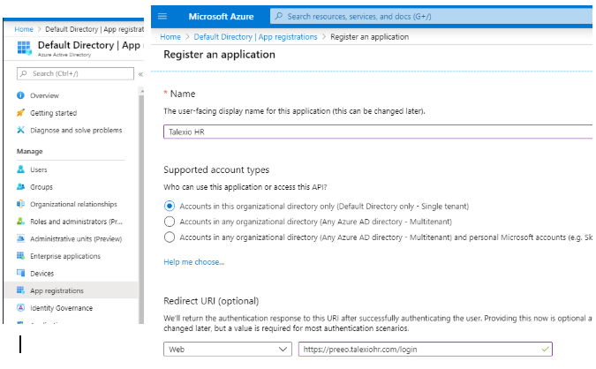The image size is (596, 369).
Task: Click Default Directory | App registrations breadcrumb
Action: tap(255, 37)
